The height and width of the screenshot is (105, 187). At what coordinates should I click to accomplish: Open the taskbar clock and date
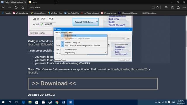(181, 102)
